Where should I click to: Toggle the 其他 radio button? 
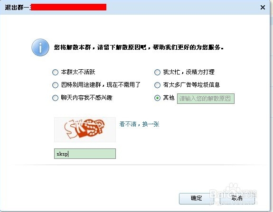tap(157, 98)
